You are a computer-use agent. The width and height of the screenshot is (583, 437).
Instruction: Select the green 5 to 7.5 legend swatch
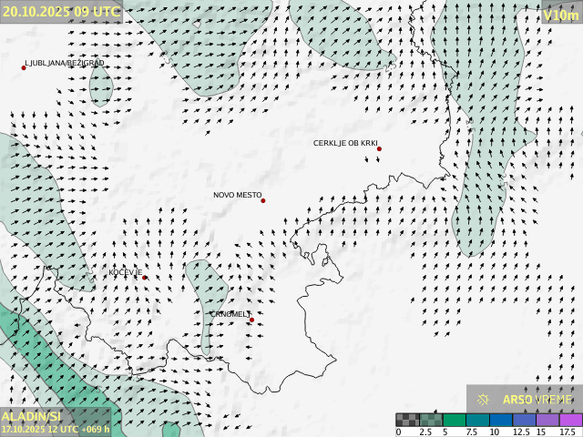[x=455, y=420]
